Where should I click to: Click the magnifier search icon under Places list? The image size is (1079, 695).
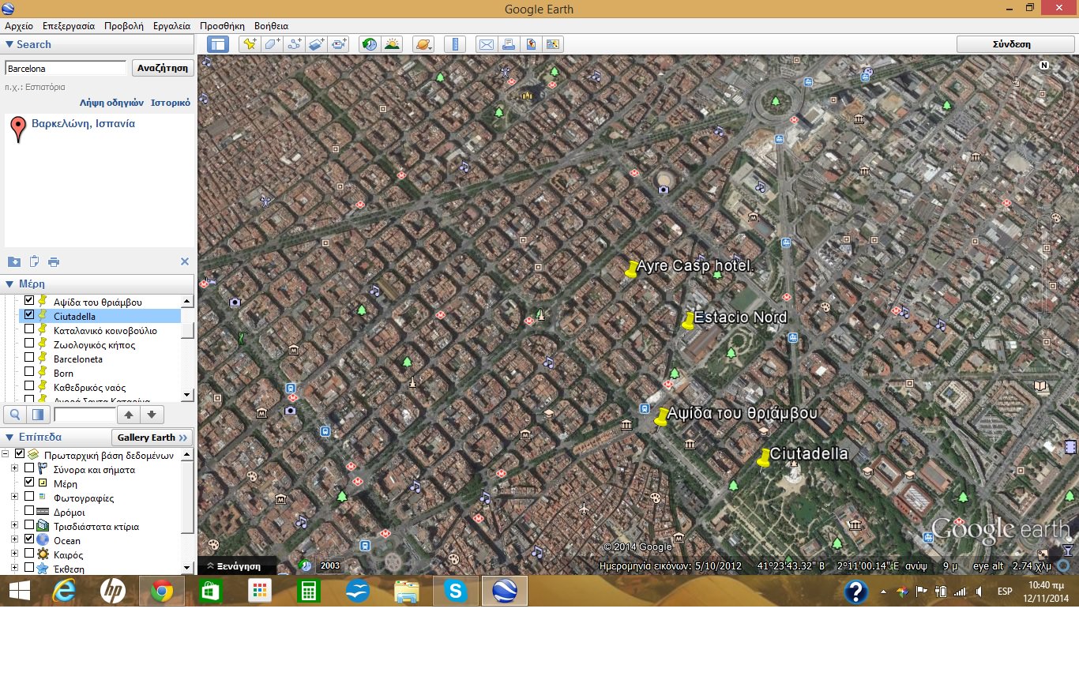pos(15,414)
